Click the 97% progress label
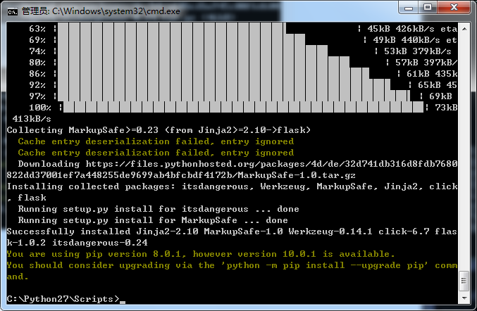The width and height of the screenshot is (477, 311). 37,96
